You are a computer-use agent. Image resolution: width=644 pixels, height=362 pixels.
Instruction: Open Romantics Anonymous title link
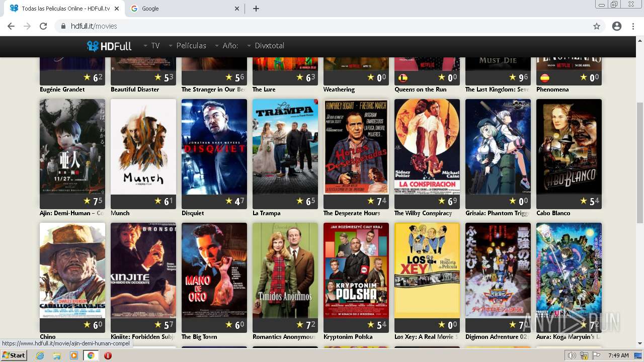point(284,337)
